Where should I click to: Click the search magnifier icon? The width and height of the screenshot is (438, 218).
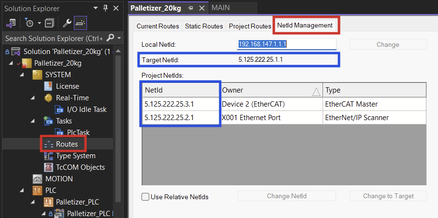(x=111, y=38)
